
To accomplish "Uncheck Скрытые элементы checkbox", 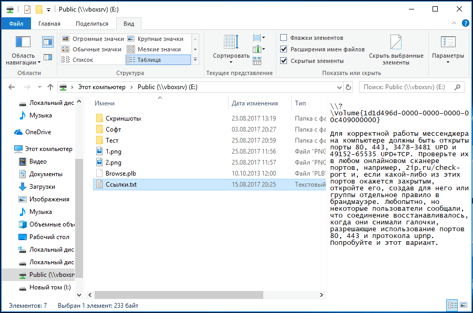I will click(284, 61).
